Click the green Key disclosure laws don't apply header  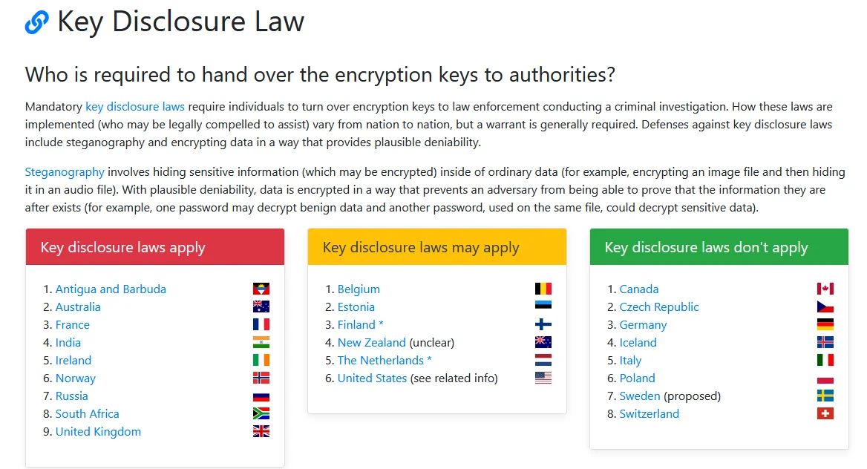tap(719, 247)
